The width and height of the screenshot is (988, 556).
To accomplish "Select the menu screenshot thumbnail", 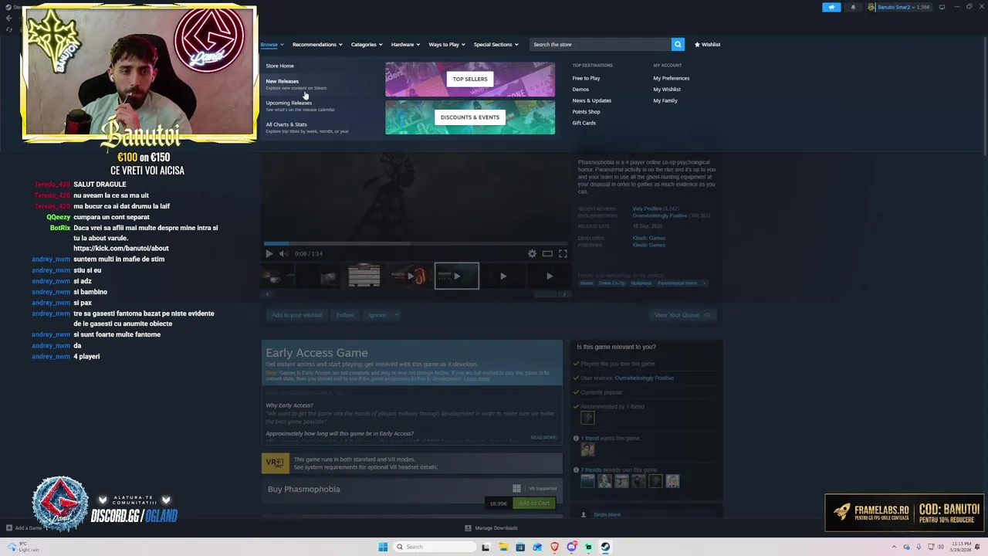I will pos(364,276).
